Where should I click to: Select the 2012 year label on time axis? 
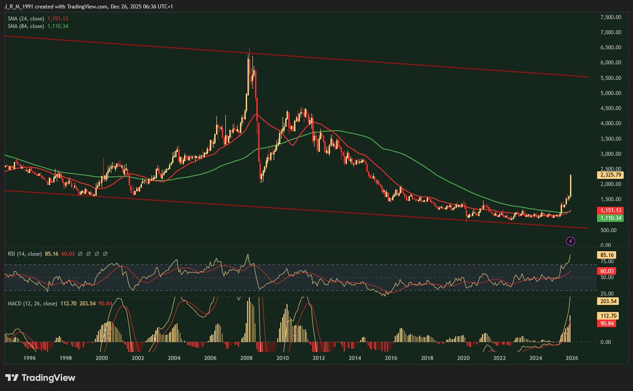319,358
